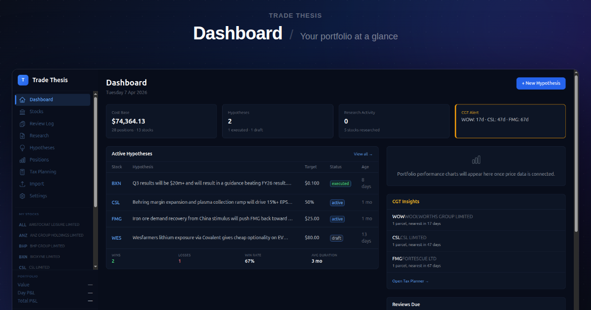The height and width of the screenshot is (310, 591).
Task: Select ALL Aristocrat Leisure in My Stocks
Action: coord(53,224)
